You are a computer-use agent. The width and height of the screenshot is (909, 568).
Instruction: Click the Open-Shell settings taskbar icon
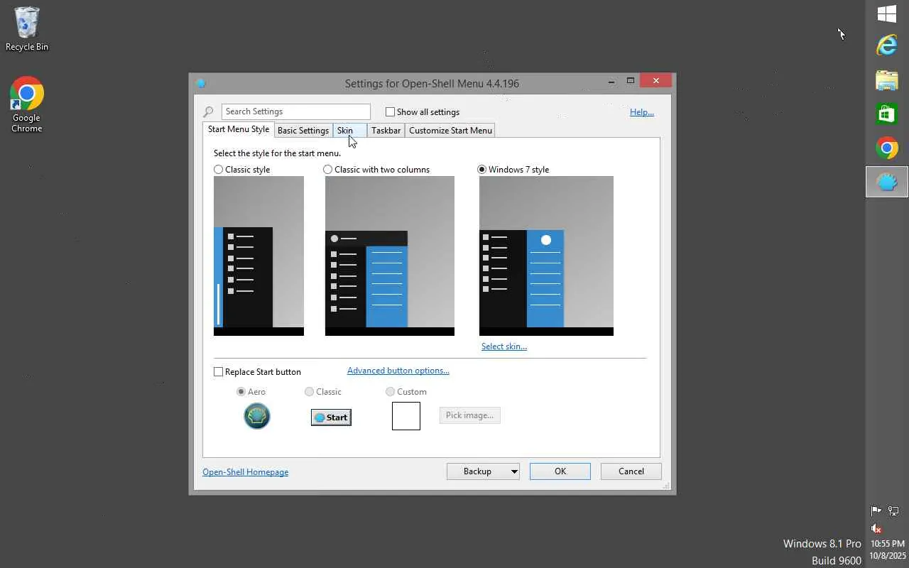(x=887, y=182)
